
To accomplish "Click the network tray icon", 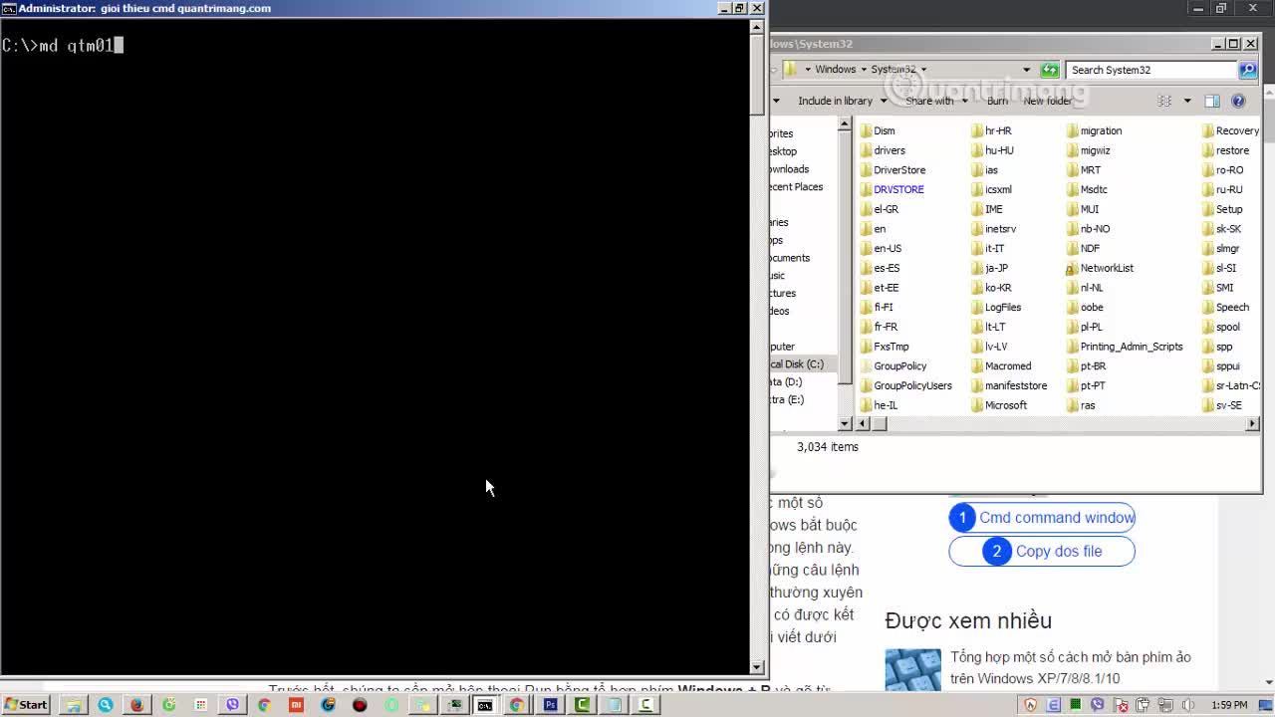I will pos(1165,705).
